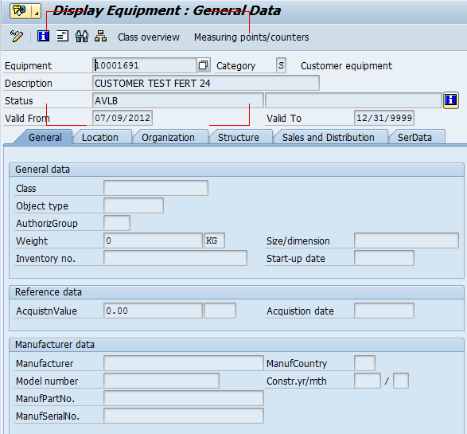The image size is (467, 434).
Task: Click the binoculars people icon
Action: 82,37
